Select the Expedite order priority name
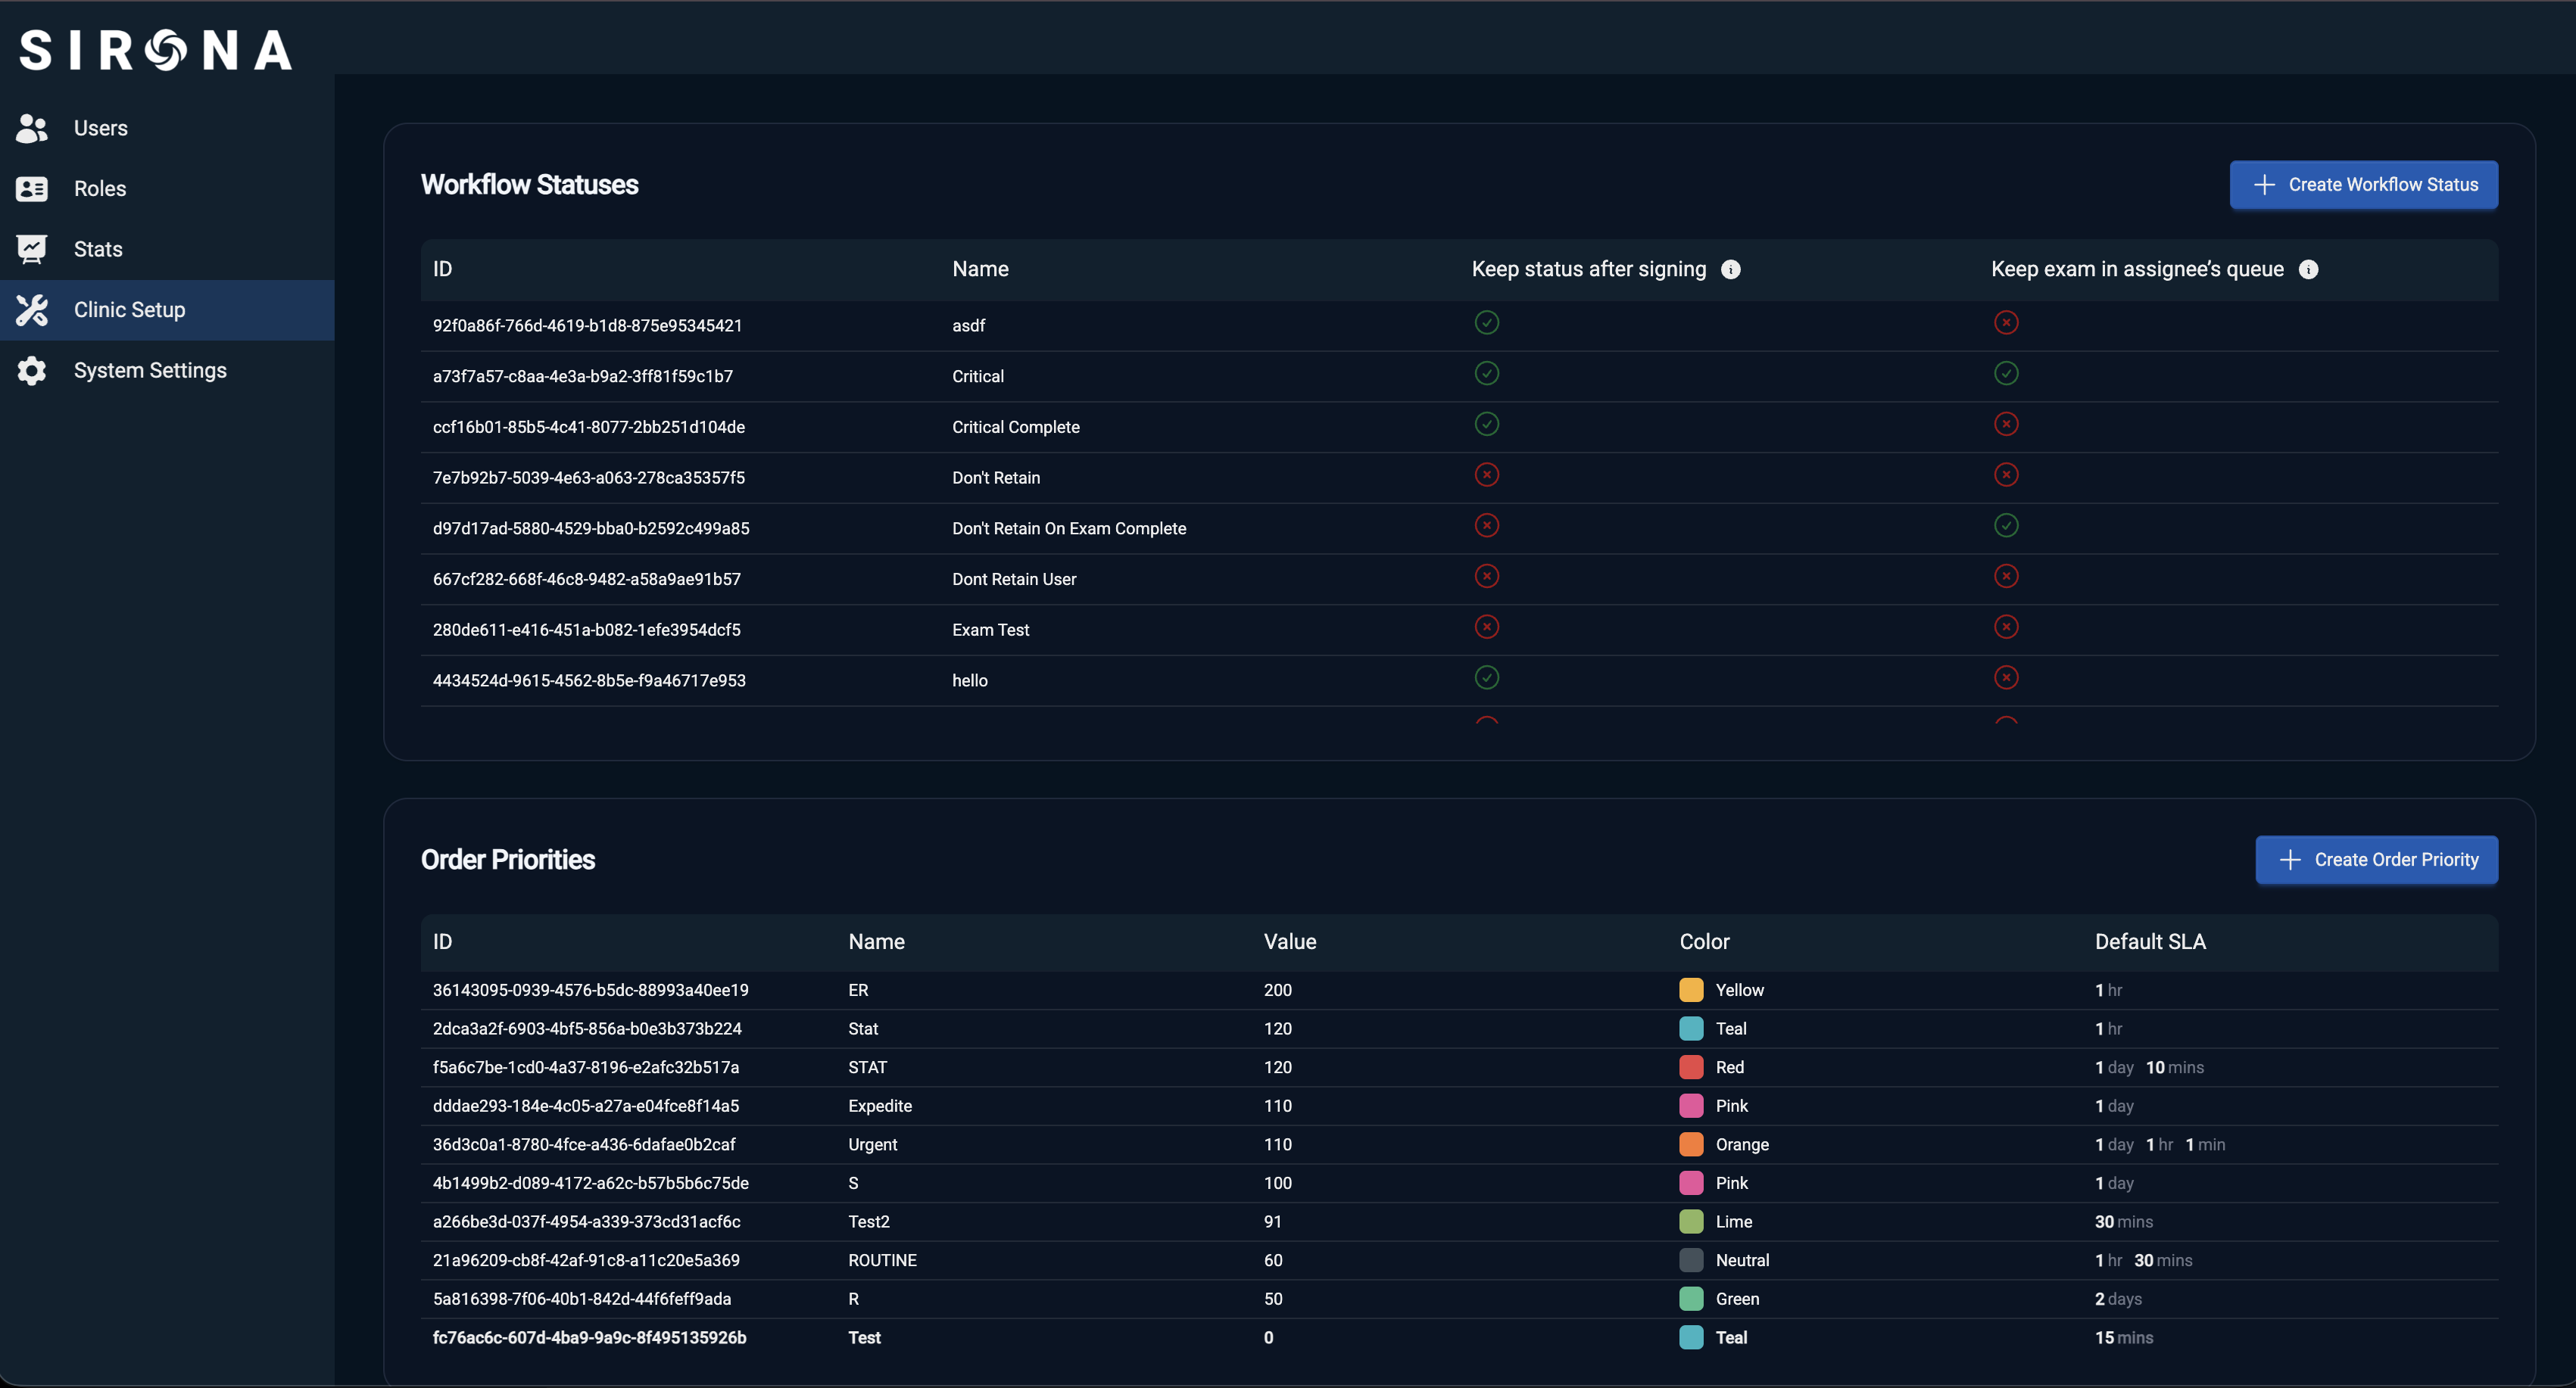Viewport: 2576px width, 1388px height. pyautogui.click(x=880, y=1106)
